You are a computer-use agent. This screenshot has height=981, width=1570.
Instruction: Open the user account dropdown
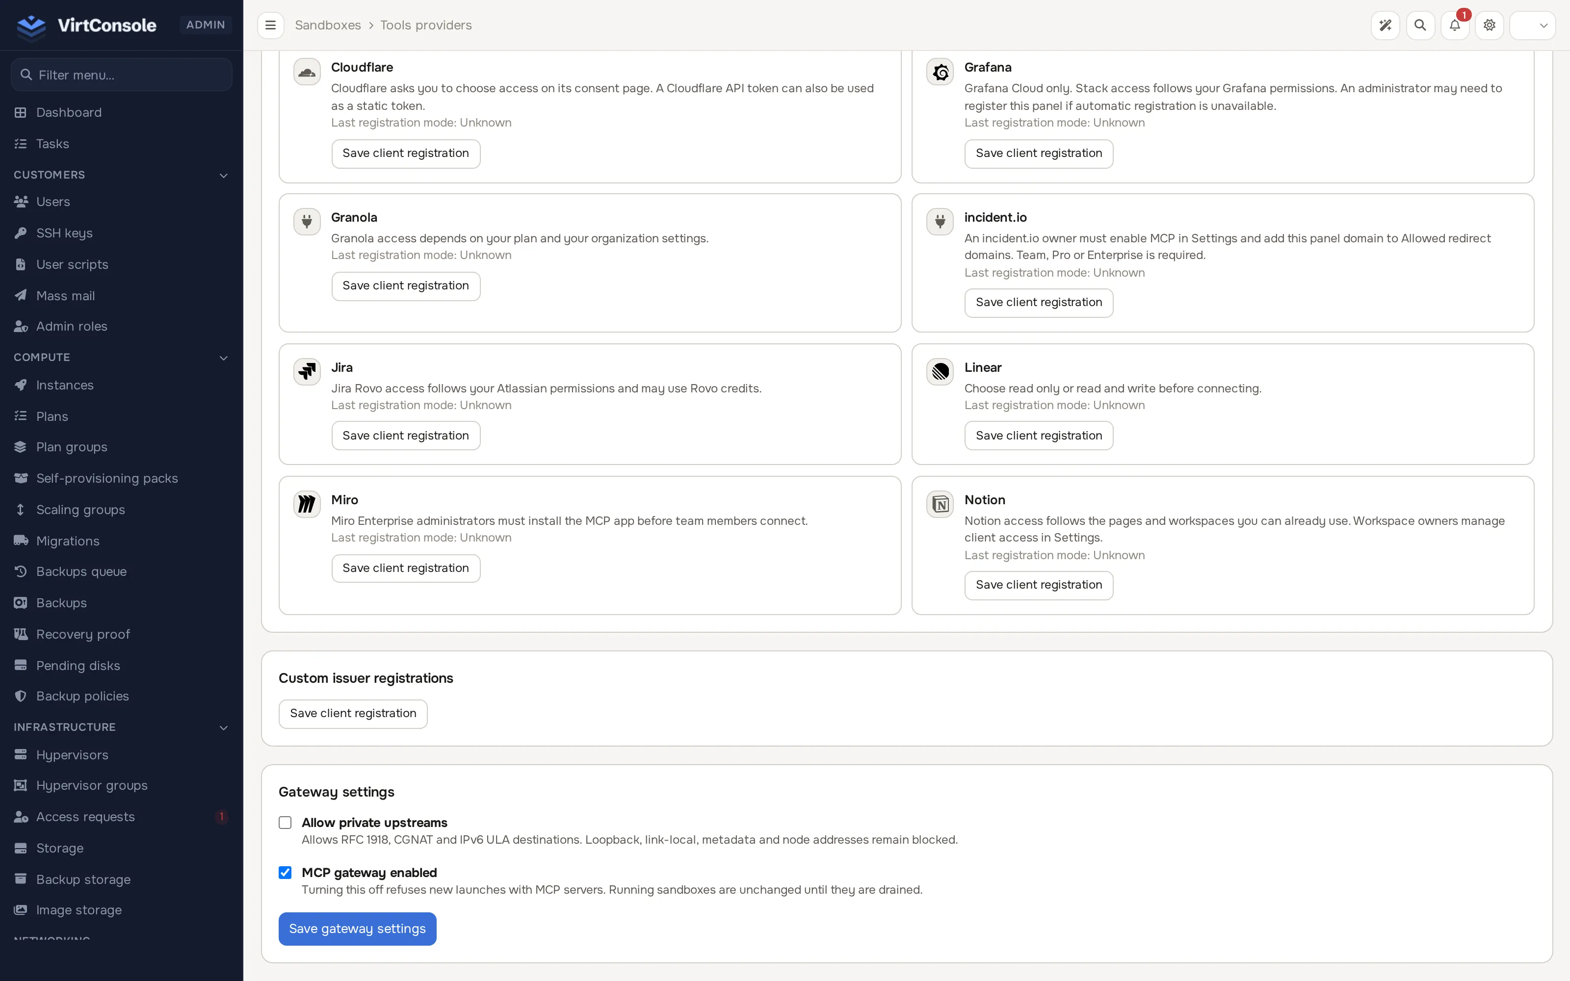(1532, 26)
